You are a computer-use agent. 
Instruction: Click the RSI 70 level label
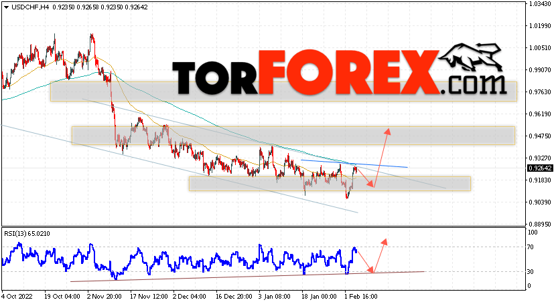click(531, 247)
